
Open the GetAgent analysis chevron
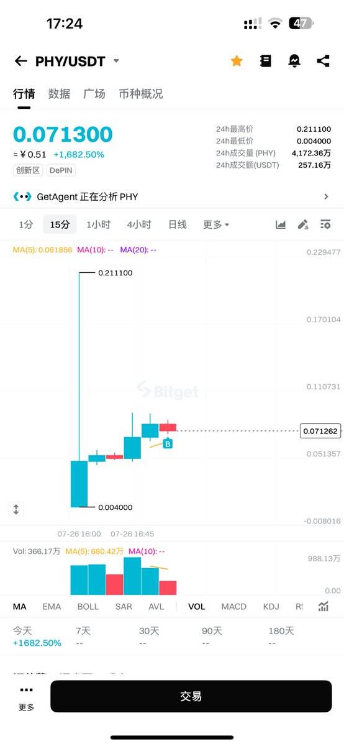327,196
